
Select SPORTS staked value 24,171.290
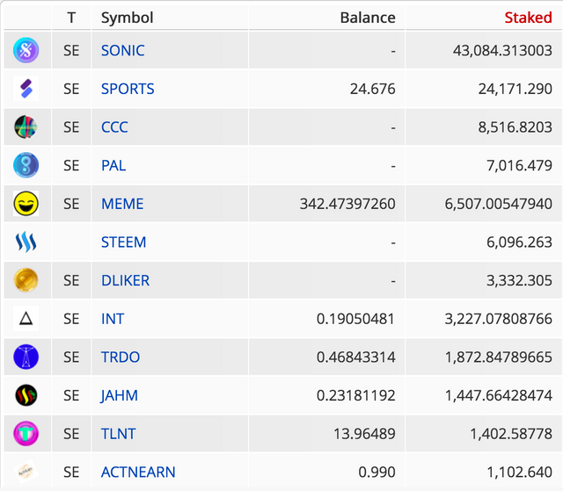515,89
